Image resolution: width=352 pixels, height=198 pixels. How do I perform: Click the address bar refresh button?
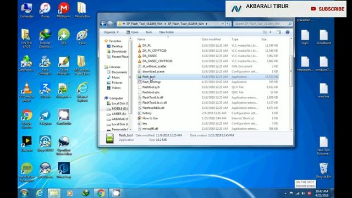point(229,24)
